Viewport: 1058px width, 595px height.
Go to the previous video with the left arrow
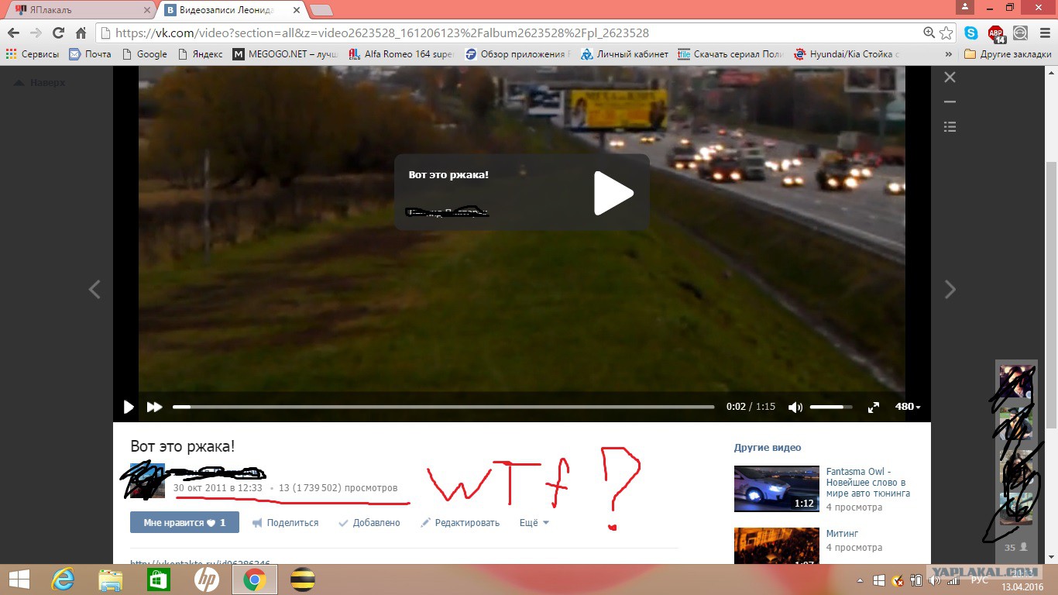(x=94, y=290)
